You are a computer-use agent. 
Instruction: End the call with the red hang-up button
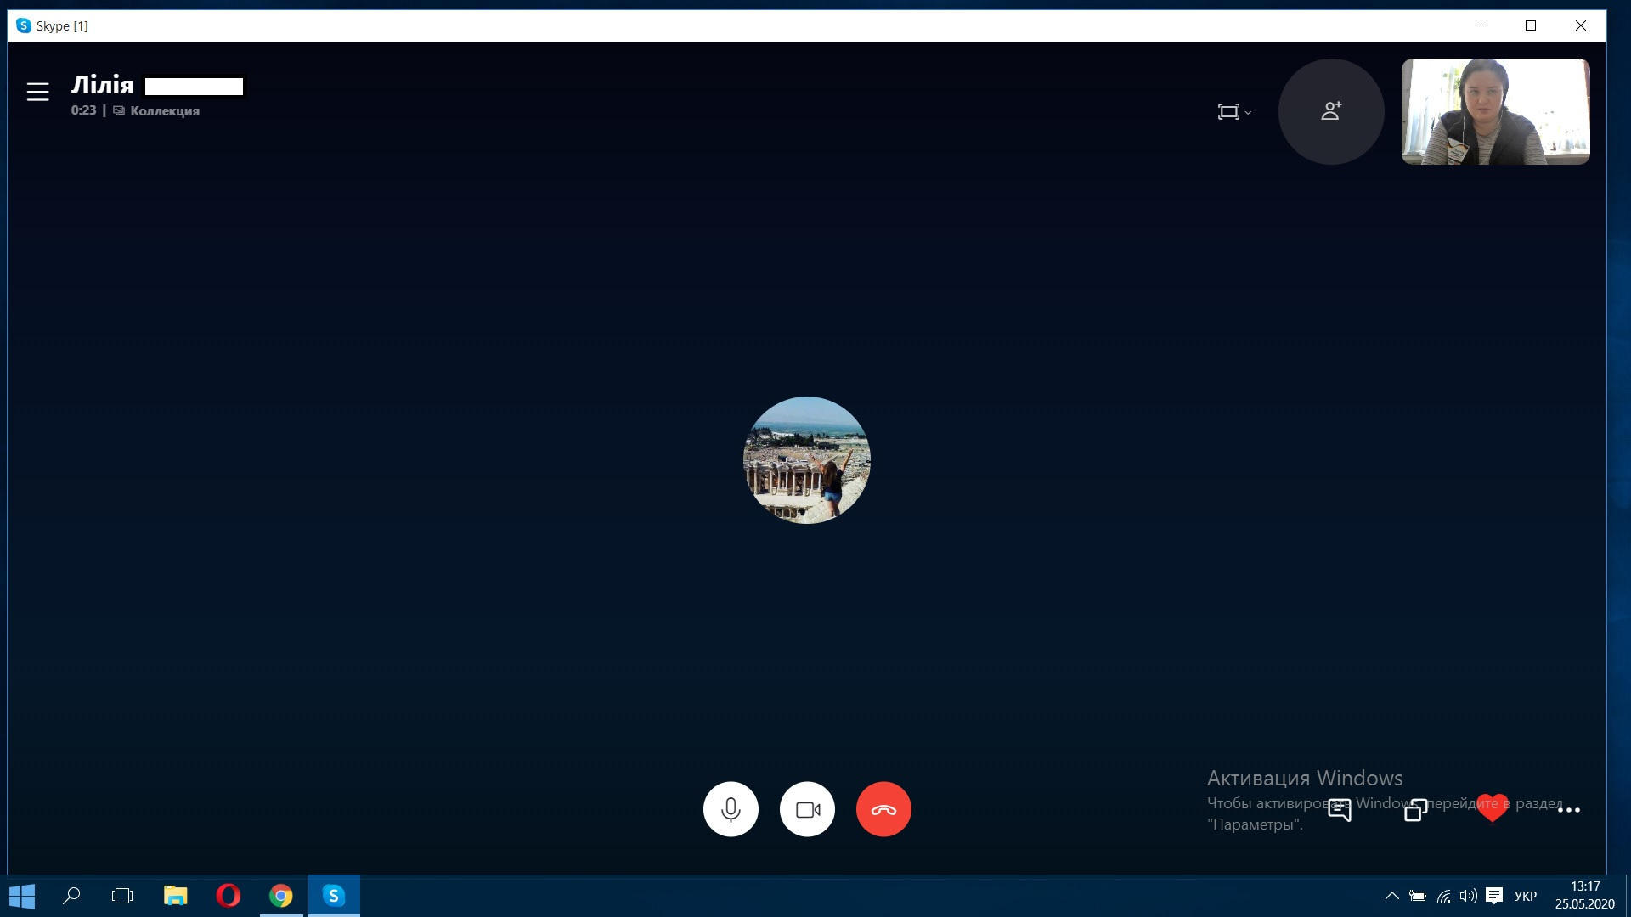pyautogui.click(x=883, y=809)
